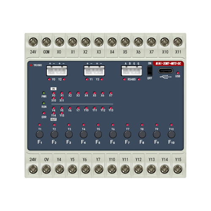Click the red ERR indicator LED
The height and width of the screenshot is (211, 211).
click(44, 113)
